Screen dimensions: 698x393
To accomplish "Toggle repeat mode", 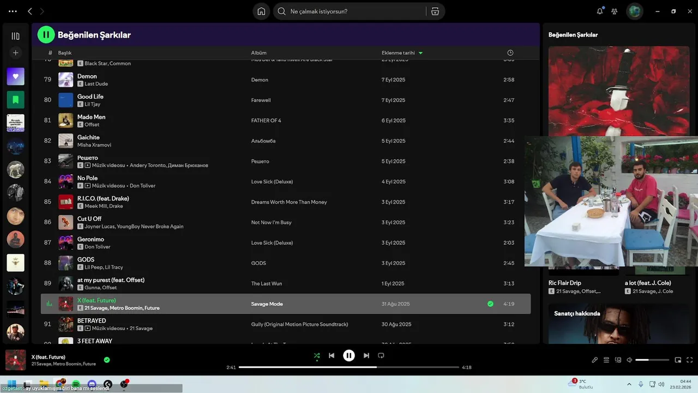I will pyautogui.click(x=381, y=355).
